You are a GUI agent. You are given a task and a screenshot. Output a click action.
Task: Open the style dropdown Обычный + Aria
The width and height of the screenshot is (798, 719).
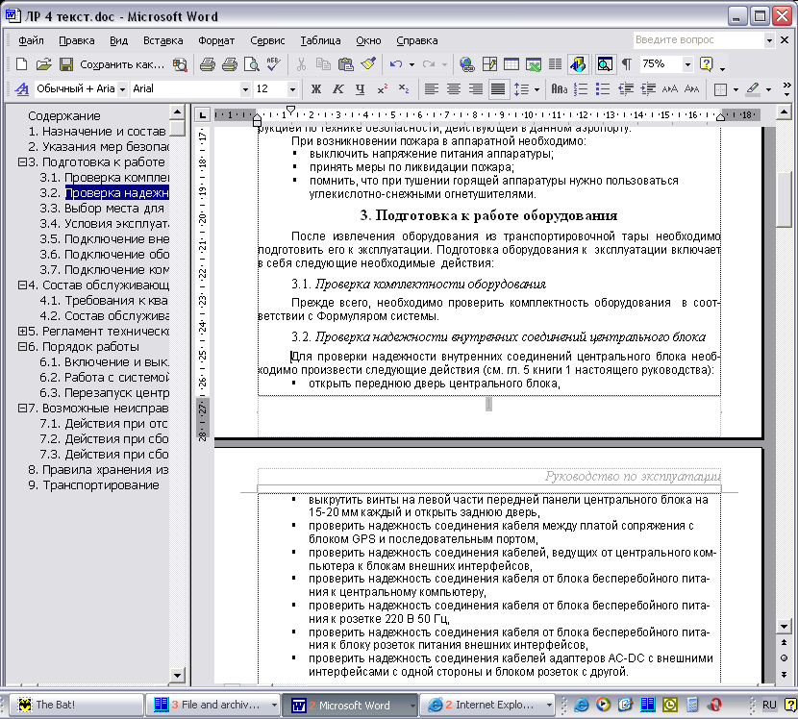[122, 90]
